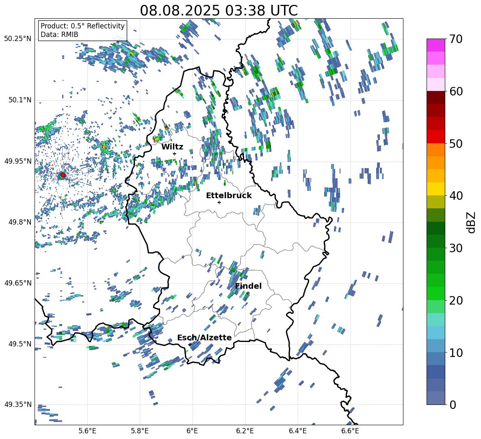Viewport: 481px width, 439px height.
Task: Click the 6.6°E longitude tick label
Action: pyautogui.click(x=350, y=431)
